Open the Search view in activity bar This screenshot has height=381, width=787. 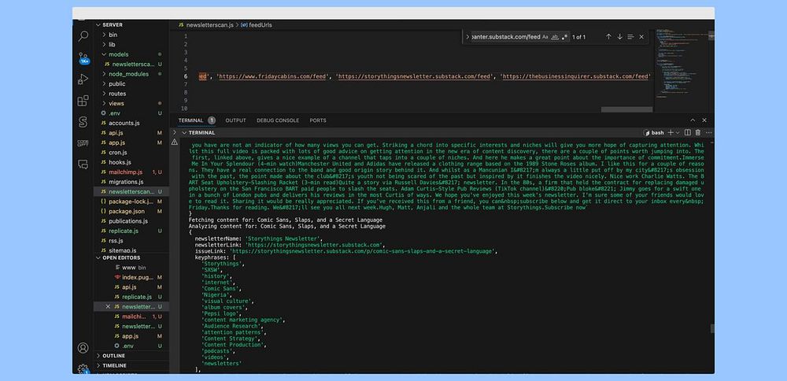tap(83, 36)
